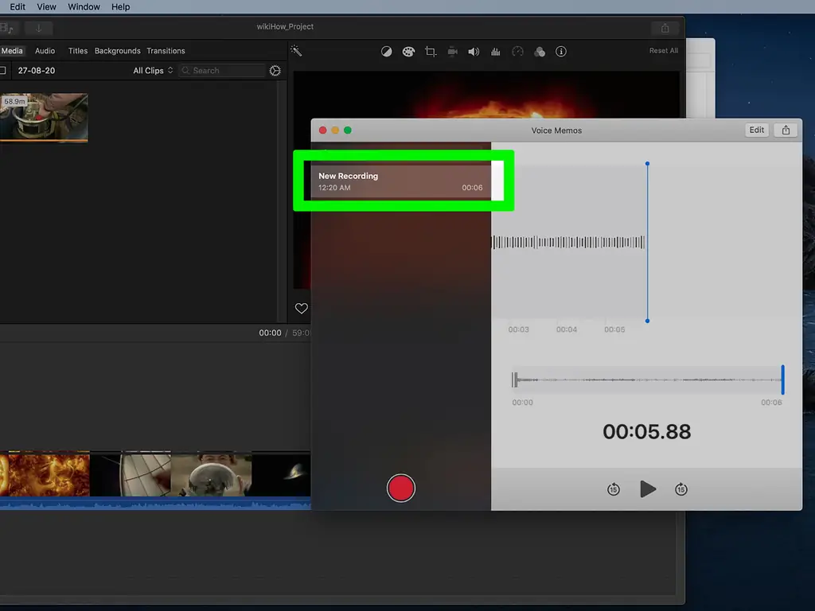Screen dimensions: 815x611
Task: Select New Recording memo in list
Action: pyautogui.click(x=401, y=181)
